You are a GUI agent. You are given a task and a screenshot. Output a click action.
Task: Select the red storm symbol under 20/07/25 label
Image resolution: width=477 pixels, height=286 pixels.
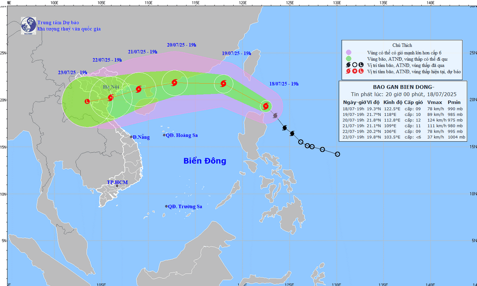175,83
